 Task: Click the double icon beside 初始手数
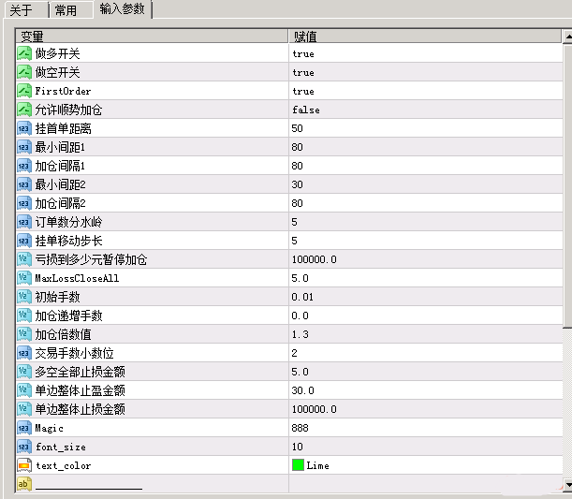pyautogui.click(x=24, y=297)
